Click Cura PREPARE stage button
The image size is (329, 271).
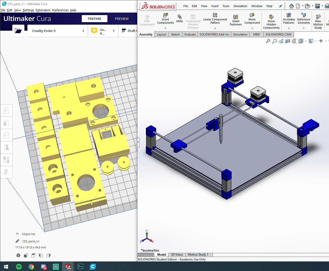95,19
